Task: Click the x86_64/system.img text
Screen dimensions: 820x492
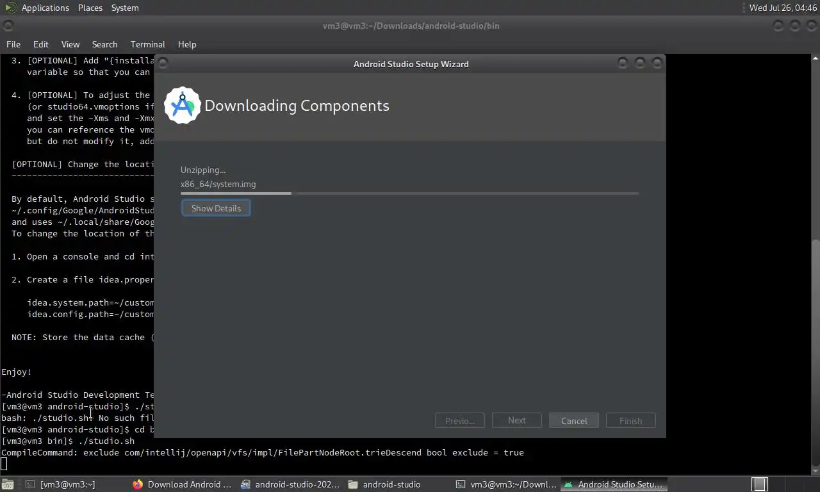Action: tap(218, 184)
